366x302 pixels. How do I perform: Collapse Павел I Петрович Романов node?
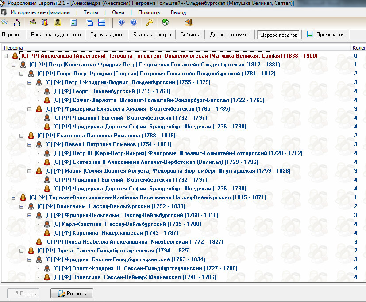tap(29, 144)
